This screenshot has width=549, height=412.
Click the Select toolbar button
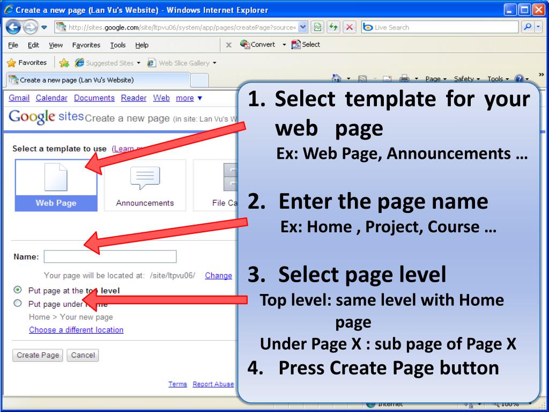tap(306, 45)
